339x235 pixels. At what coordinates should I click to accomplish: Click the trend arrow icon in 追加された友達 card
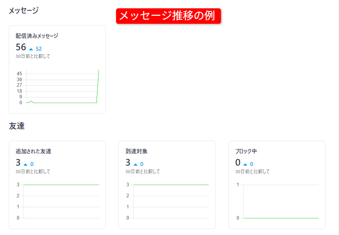tap(25, 164)
